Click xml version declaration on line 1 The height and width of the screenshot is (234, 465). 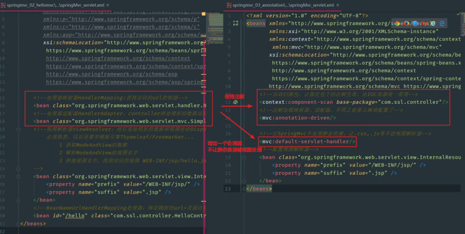307,16
